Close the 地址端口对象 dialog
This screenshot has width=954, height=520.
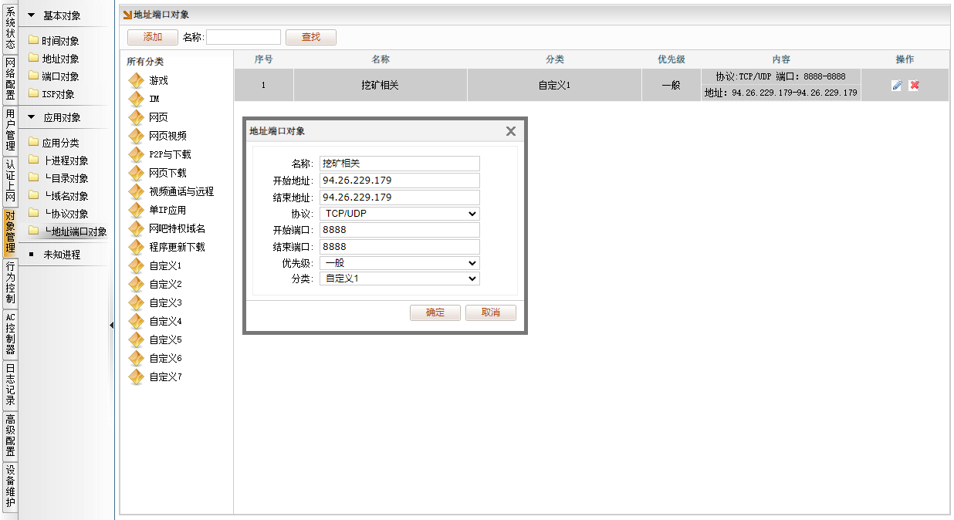510,131
